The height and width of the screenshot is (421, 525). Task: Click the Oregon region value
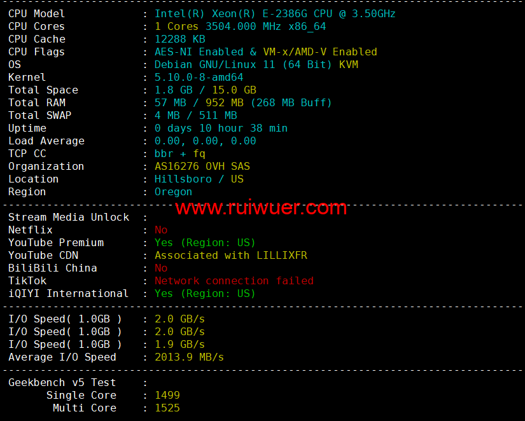[174, 192]
